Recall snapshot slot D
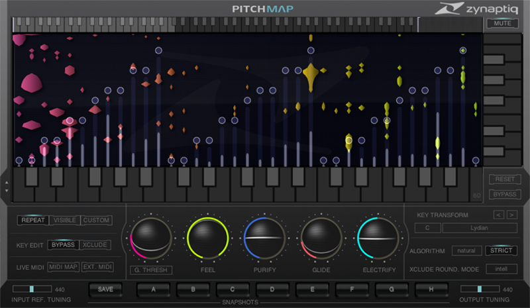 pyautogui.click(x=273, y=289)
